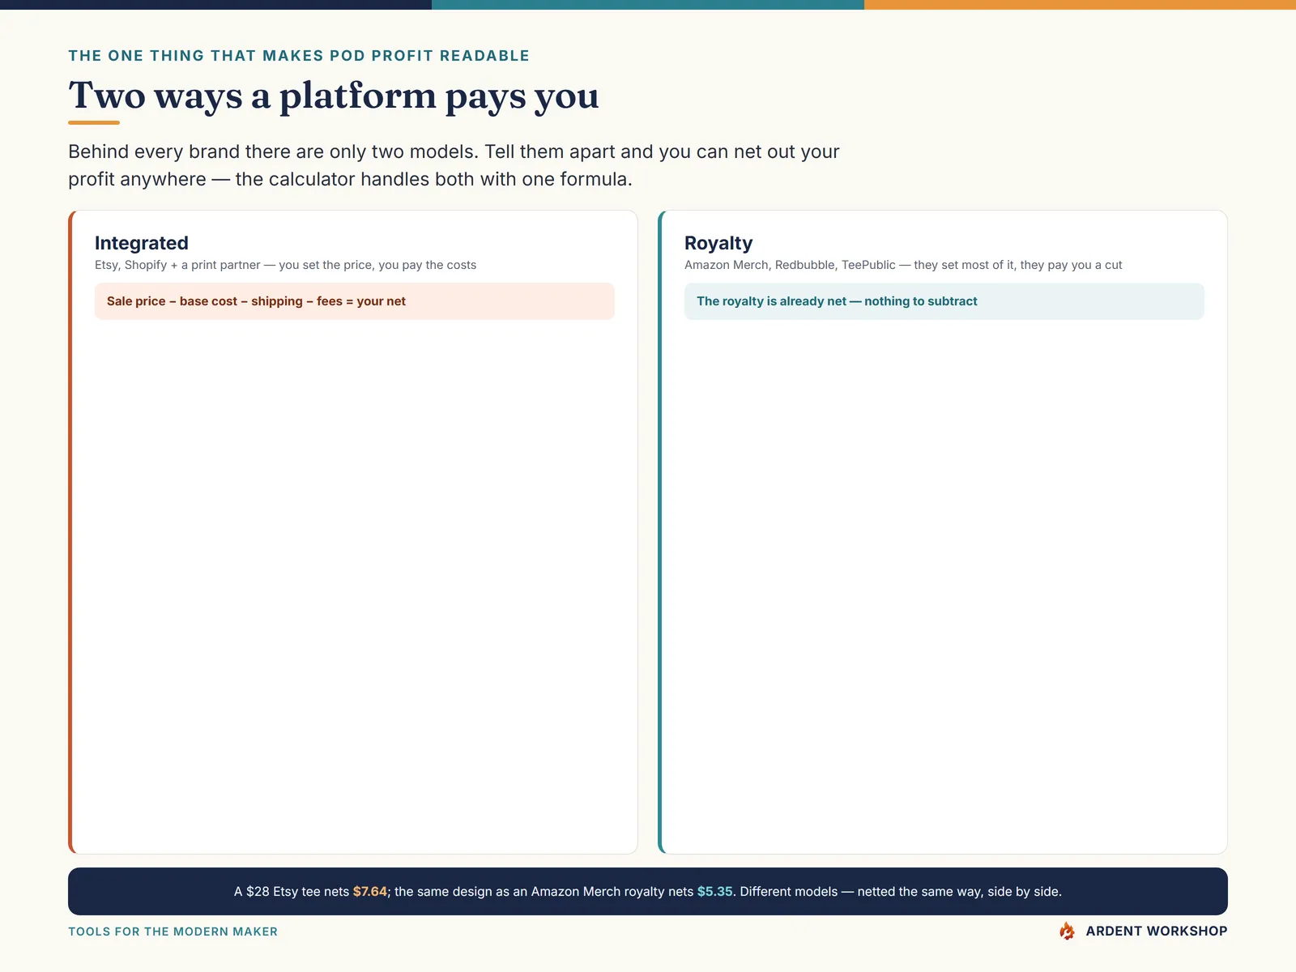The width and height of the screenshot is (1296, 972).
Task: Click the highlighted $5.35 value
Action: [x=715, y=892]
